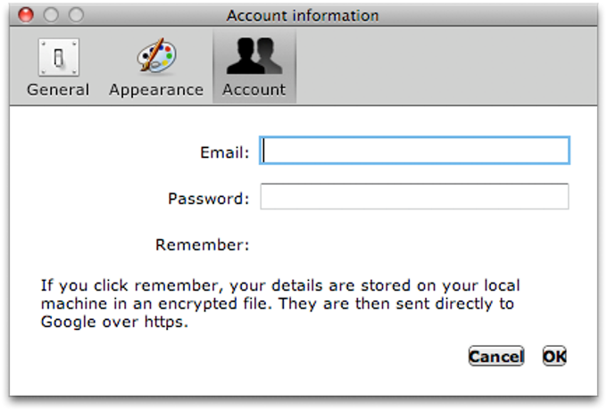Open General preferences via light switch icon
Image resolution: width=607 pixels, height=411 pixels.
tap(58, 57)
